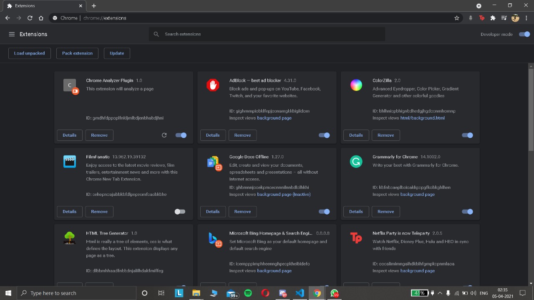Screen dimensions: 534x300
Task: Reload the Chrome Analyzer Plugin extension
Action: [x=164, y=135]
